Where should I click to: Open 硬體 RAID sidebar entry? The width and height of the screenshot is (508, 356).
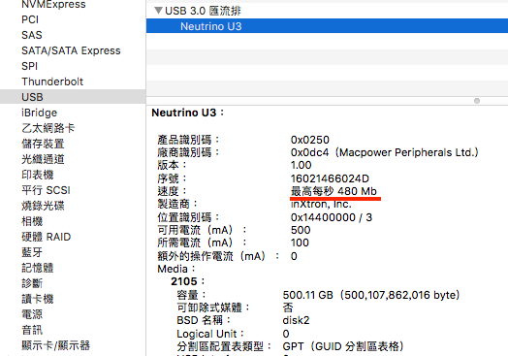46,237
